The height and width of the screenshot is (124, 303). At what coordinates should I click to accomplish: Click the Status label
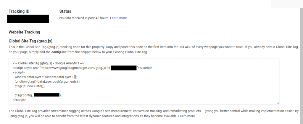65,11
